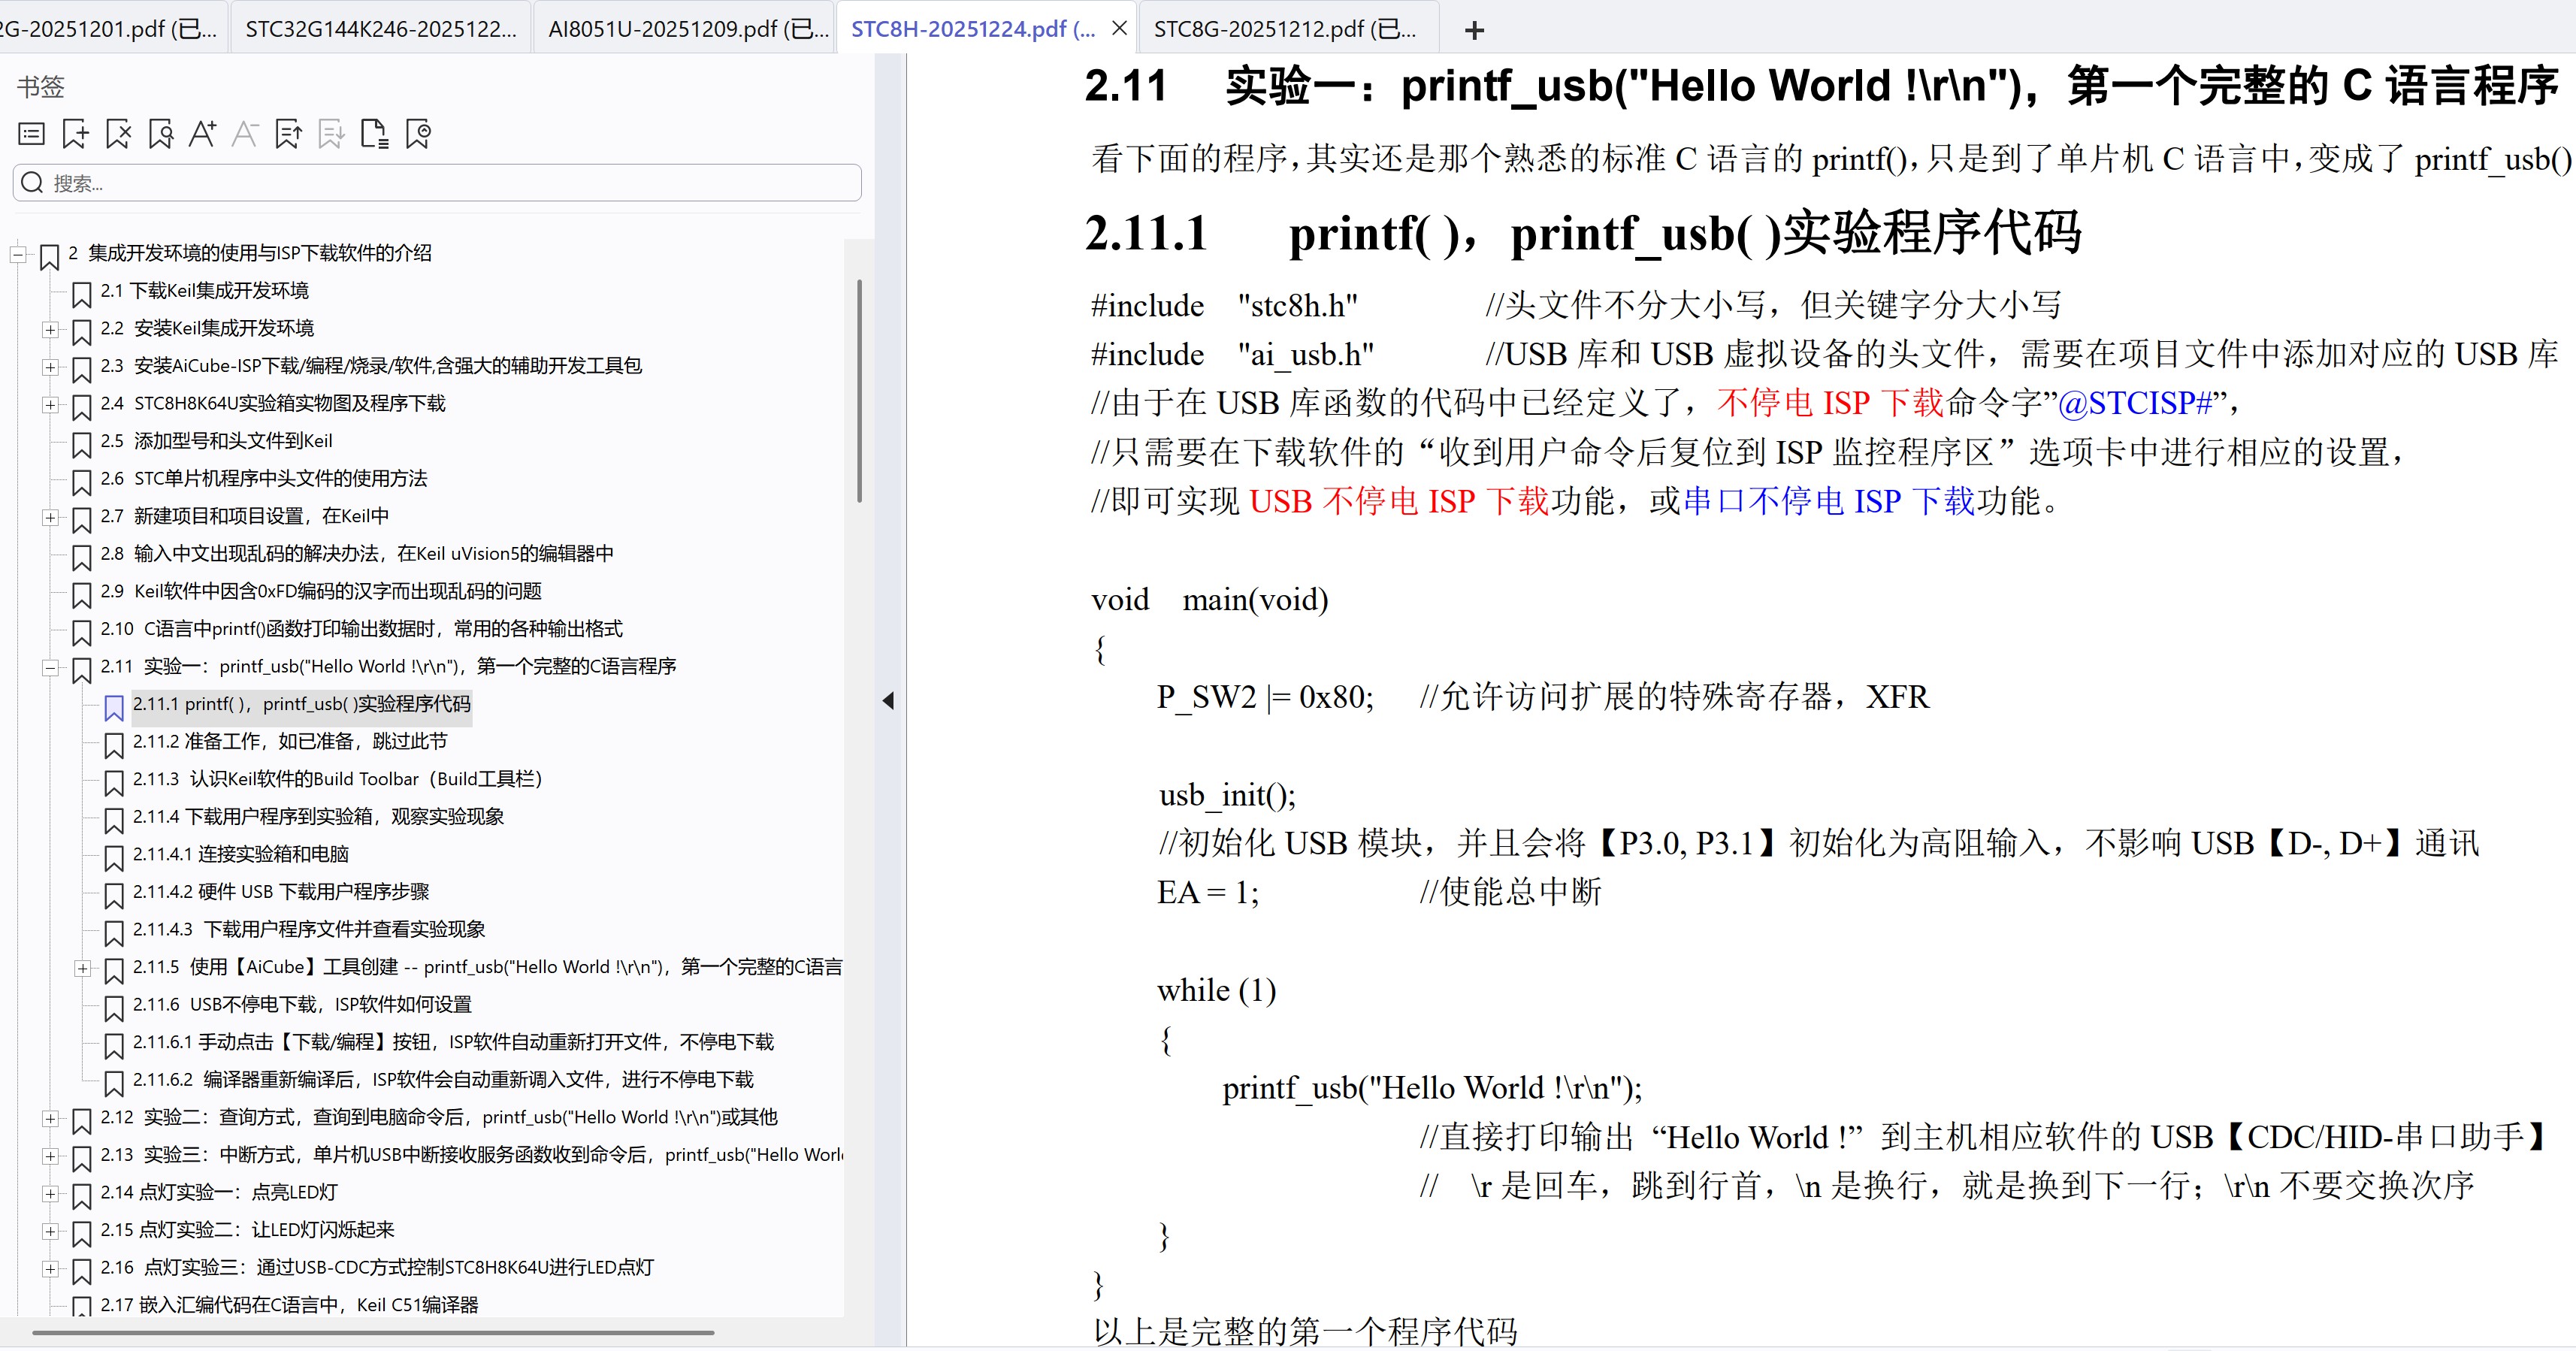Locate current bookmark with the rightmost bookmark icon
The height and width of the screenshot is (1351, 2576).
click(418, 133)
